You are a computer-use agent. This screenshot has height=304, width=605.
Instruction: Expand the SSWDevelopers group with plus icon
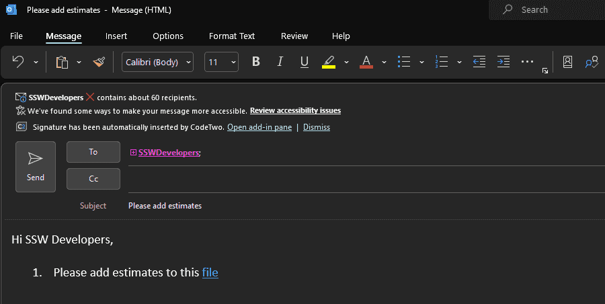pos(133,153)
